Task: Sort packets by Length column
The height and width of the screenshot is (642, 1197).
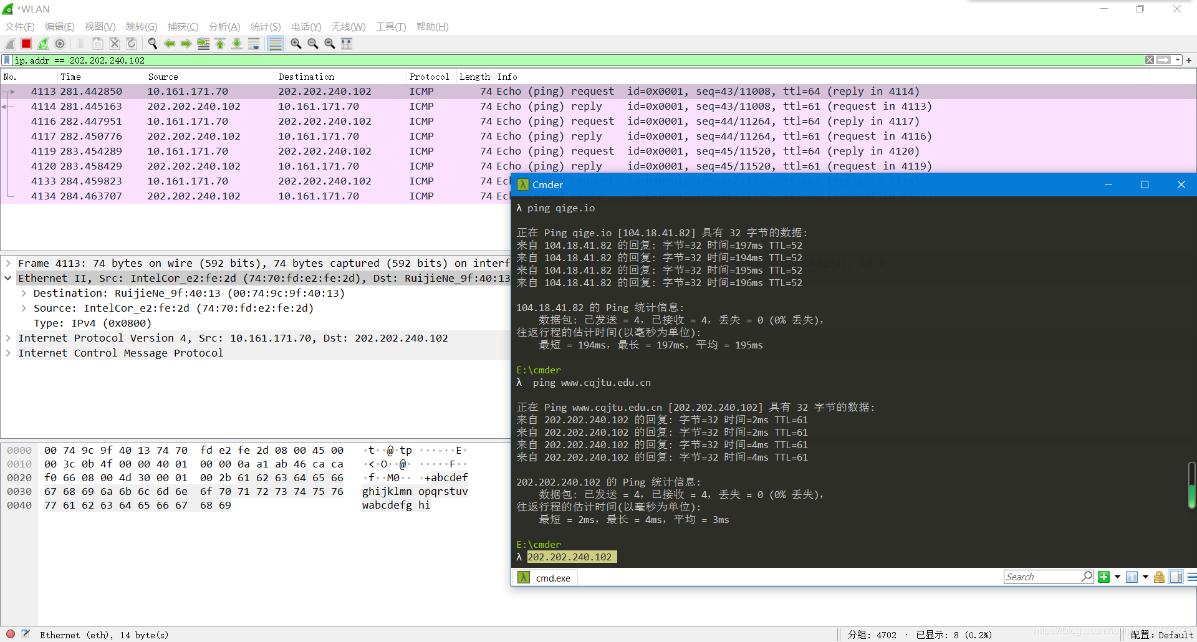Action: point(474,77)
